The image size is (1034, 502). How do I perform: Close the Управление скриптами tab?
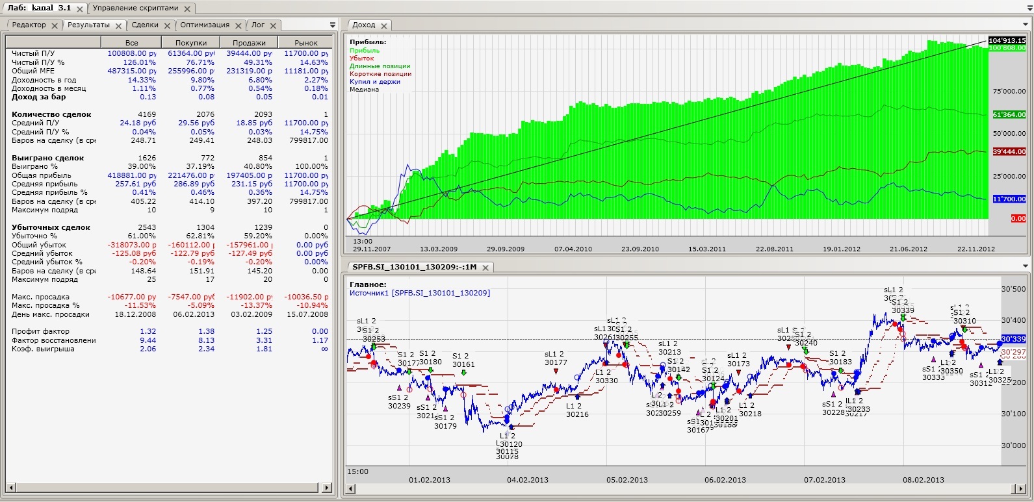pyautogui.click(x=187, y=9)
